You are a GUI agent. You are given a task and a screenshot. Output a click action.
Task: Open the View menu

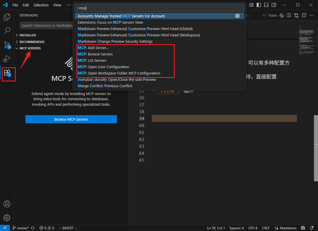click(x=57, y=5)
